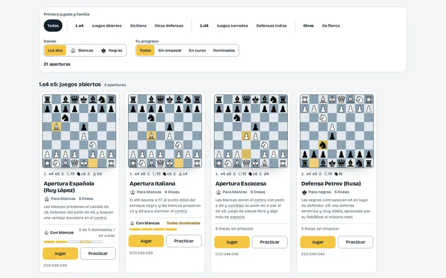Click Jugar on Defensa Petrov card

pos(318,242)
